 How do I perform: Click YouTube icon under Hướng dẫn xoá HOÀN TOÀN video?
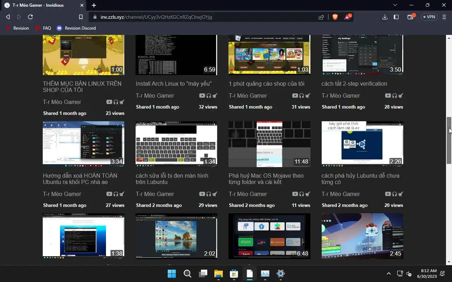pos(109,194)
